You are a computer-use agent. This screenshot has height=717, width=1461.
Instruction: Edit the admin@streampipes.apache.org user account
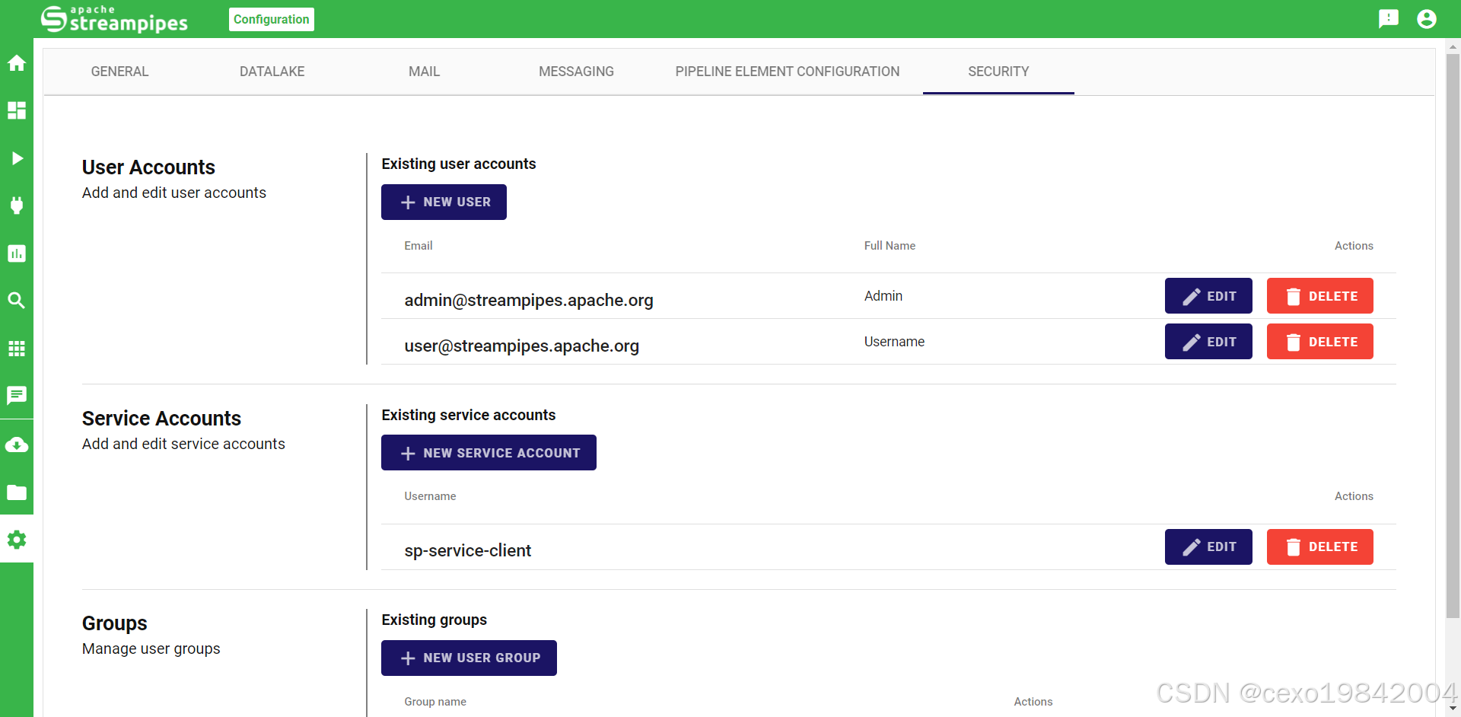(x=1208, y=295)
